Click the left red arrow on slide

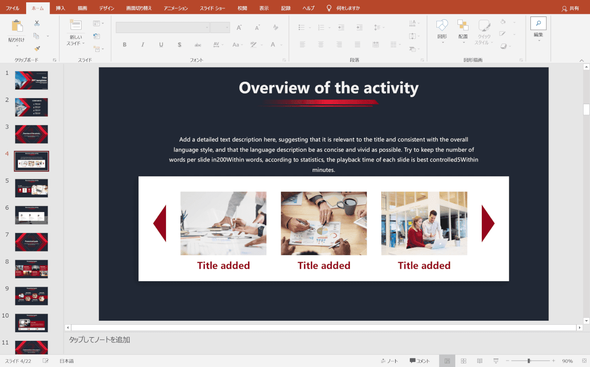click(160, 223)
